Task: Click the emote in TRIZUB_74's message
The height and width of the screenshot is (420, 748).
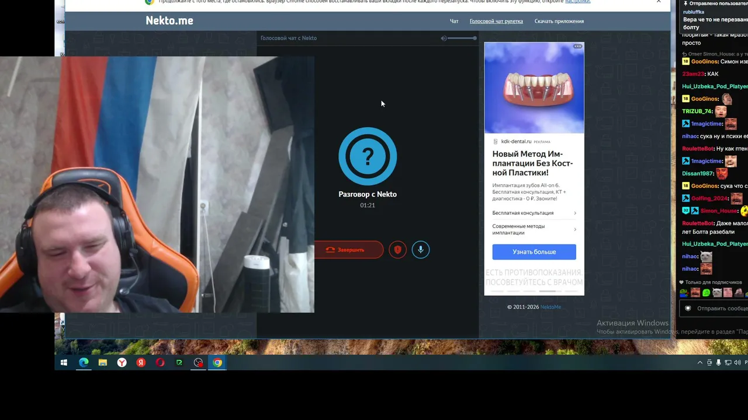Action: (721, 111)
